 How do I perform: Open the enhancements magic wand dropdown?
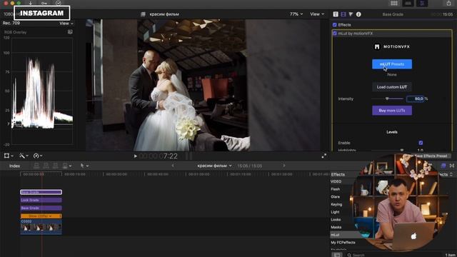pyautogui.click(x=24, y=156)
